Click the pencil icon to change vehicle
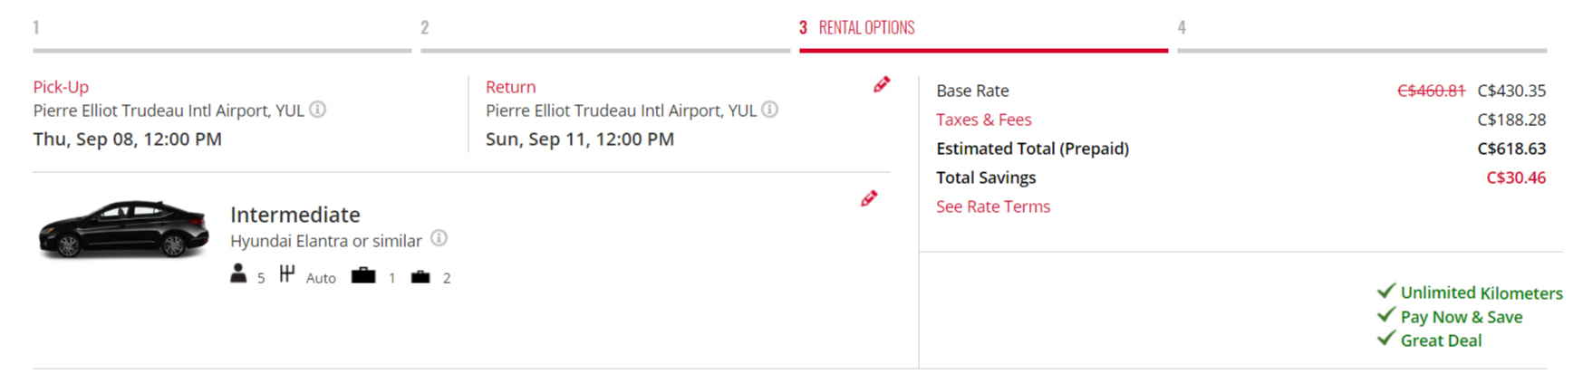The image size is (1583, 374). 869,198
